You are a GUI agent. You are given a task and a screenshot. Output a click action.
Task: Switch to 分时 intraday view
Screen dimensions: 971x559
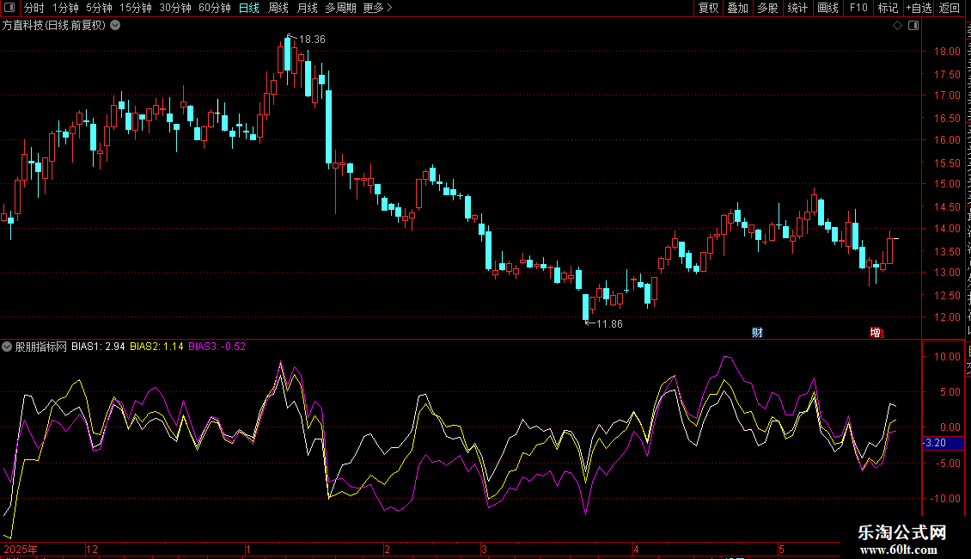tap(34, 8)
